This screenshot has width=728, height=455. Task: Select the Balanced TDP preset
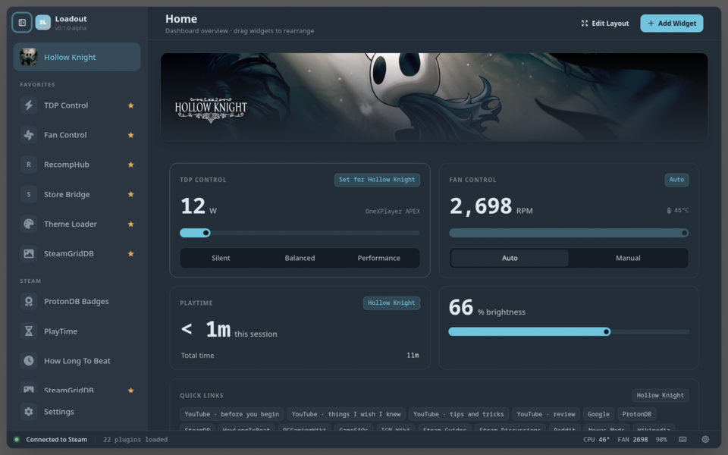[300, 258]
